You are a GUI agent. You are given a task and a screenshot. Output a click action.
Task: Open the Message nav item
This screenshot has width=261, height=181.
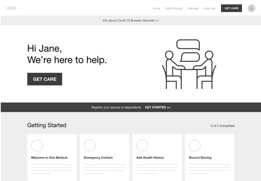tap(193, 8)
